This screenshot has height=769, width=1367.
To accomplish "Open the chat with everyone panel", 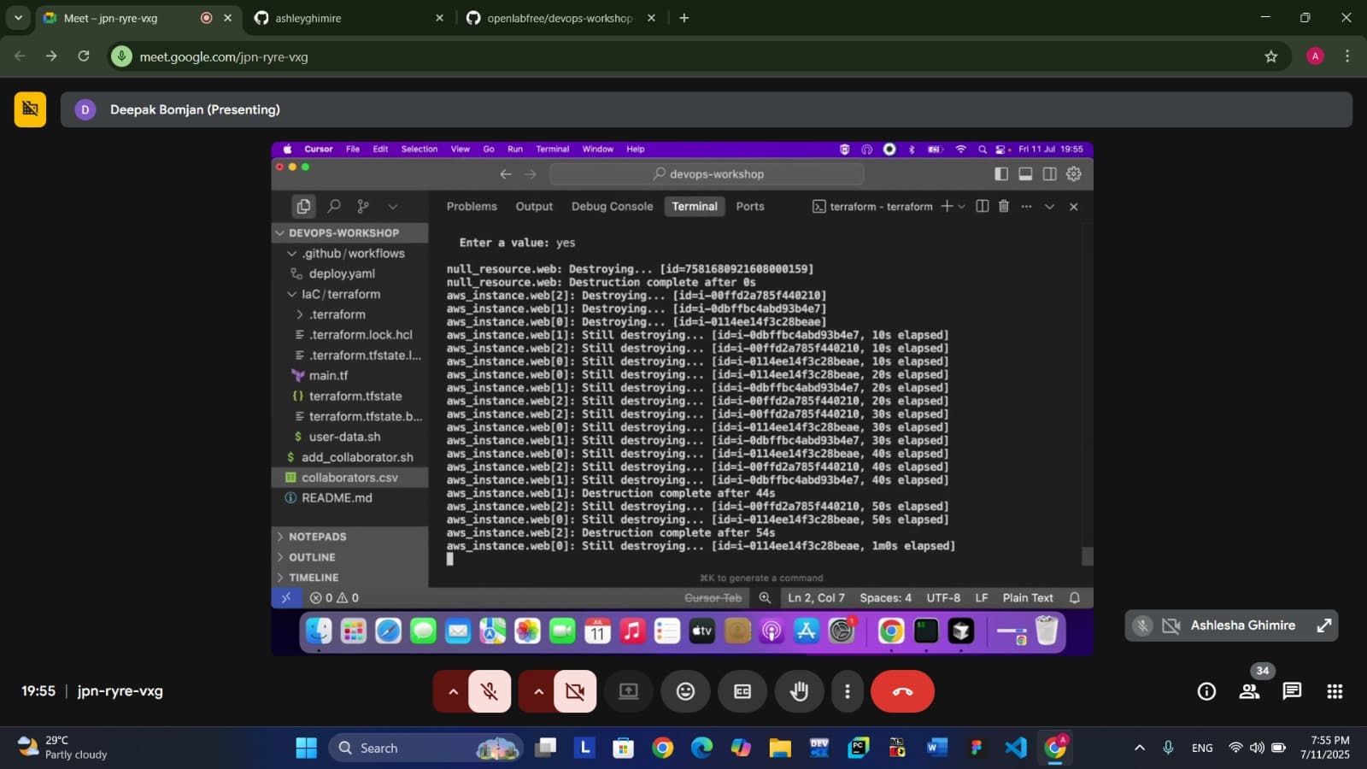I will click(x=1292, y=691).
